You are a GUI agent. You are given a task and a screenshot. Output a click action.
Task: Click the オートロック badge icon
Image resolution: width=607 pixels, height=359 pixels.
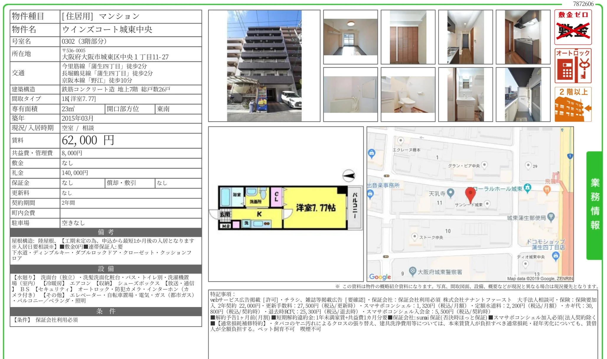[573, 66]
